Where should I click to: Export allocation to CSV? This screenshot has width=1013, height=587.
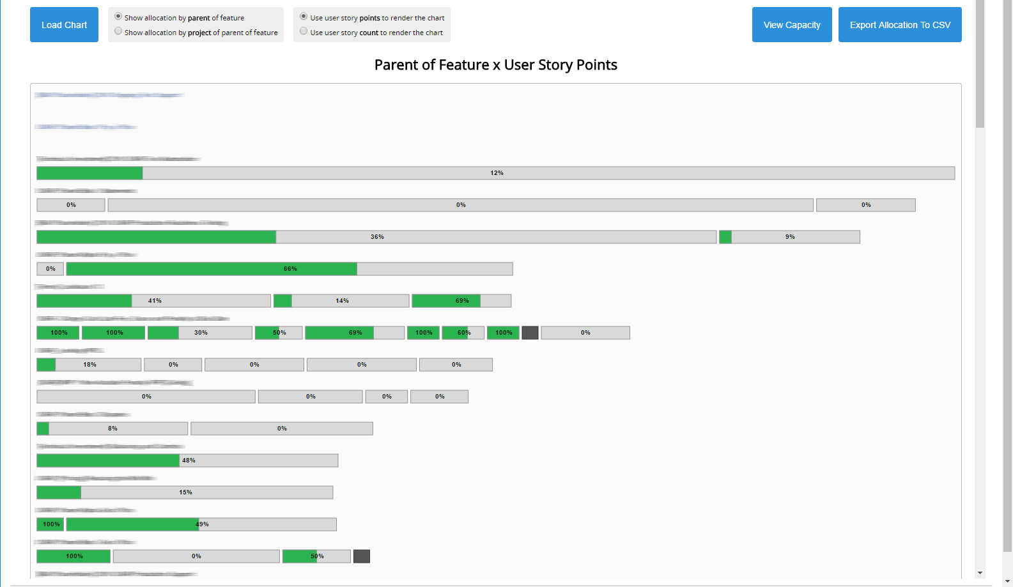click(x=899, y=25)
